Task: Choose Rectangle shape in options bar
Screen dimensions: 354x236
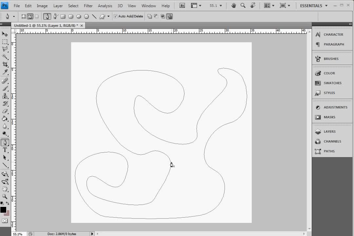Action: coord(63,16)
